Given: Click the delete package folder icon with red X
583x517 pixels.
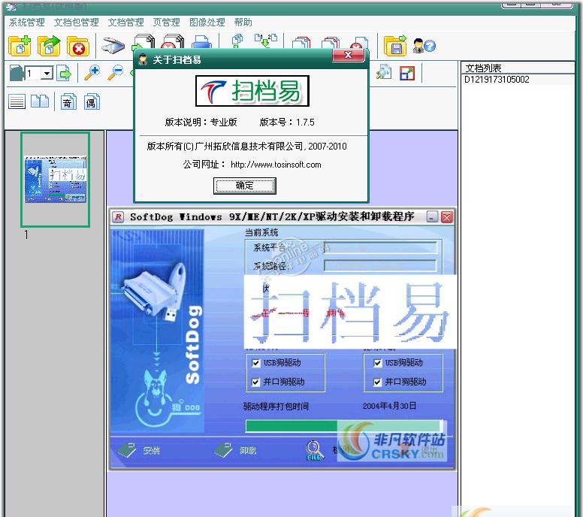Looking at the screenshot, I should [78, 46].
